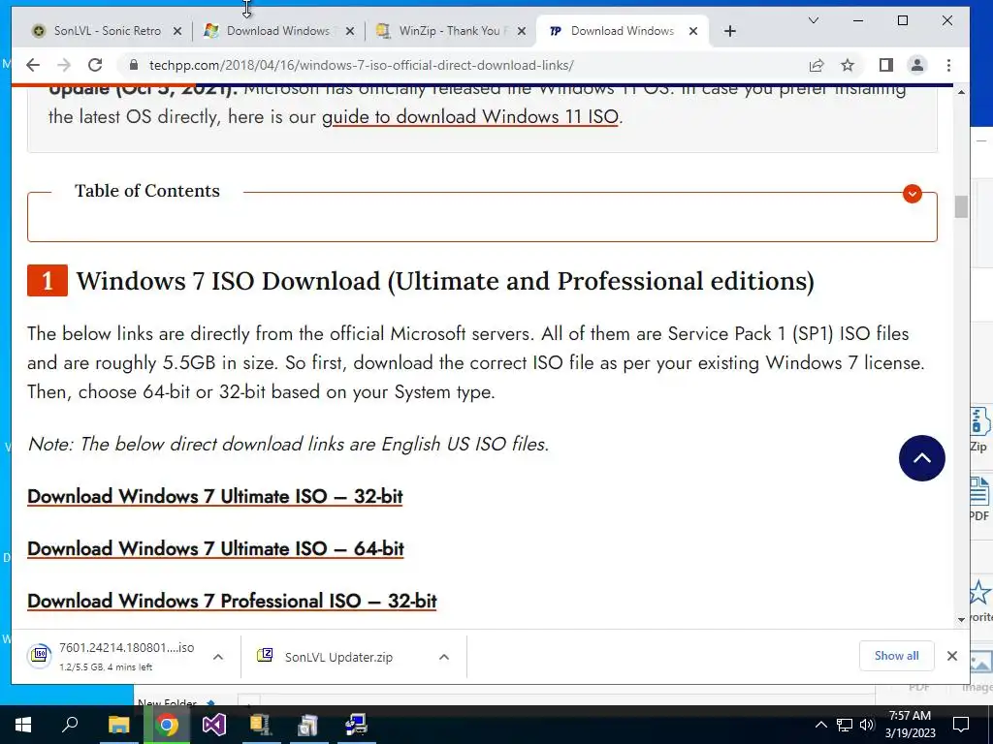This screenshot has width=993, height=744.
Task: Download Windows 7 Professional ISO 32-bit
Action: click(x=232, y=601)
